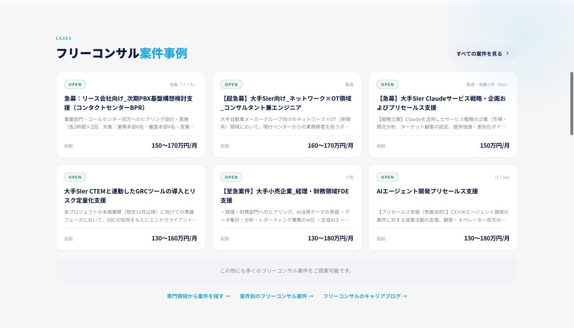Viewport: 574px width, 328px height.
Task: Click 130〜160万円/月 reward amount
Action: click(174, 238)
